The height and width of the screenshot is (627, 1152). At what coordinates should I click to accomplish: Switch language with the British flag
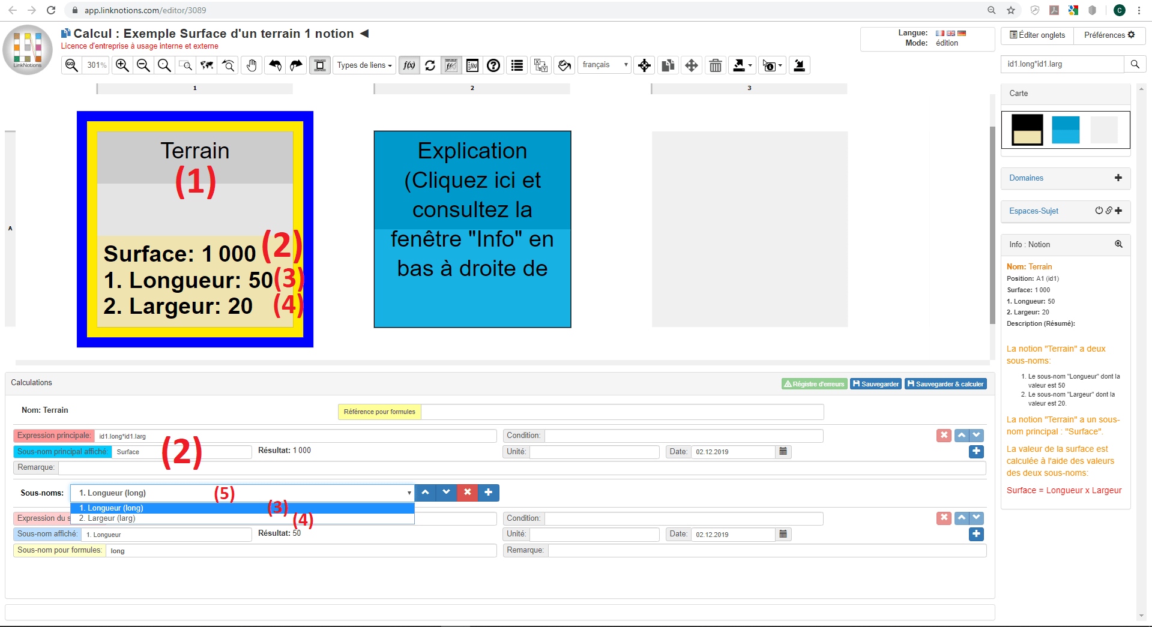(951, 33)
